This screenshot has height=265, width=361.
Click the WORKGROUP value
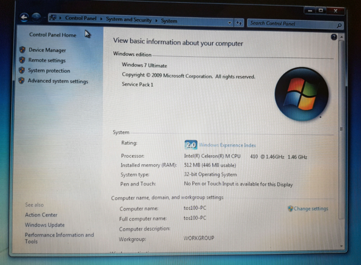(x=199, y=238)
